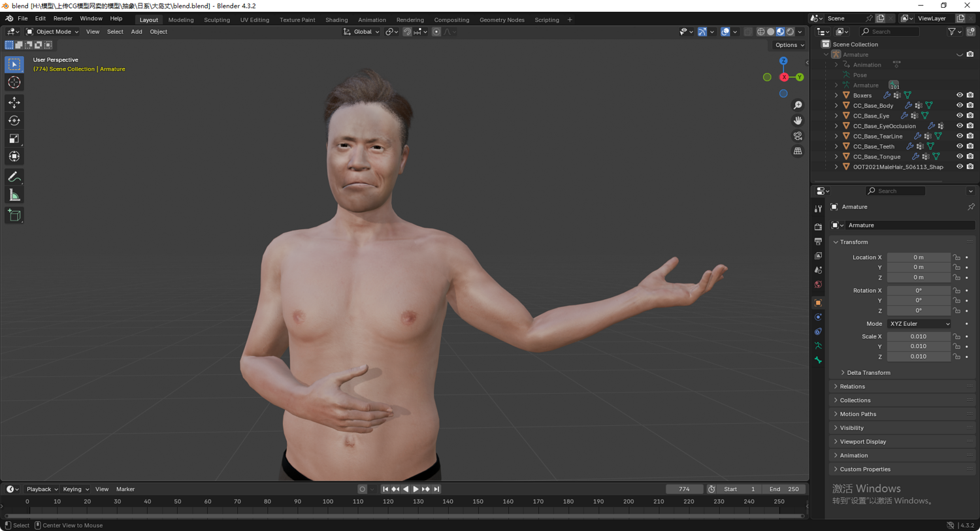Toggle lock on Location X

click(956, 257)
